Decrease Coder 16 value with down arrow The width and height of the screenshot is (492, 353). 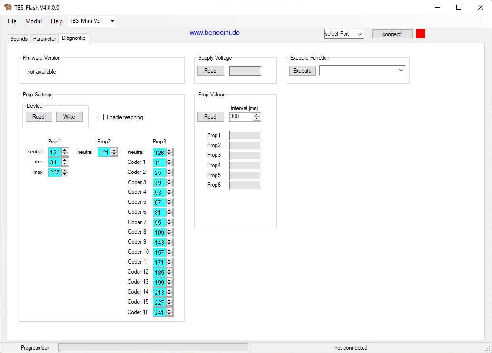pyautogui.click(x=169, y=314)
